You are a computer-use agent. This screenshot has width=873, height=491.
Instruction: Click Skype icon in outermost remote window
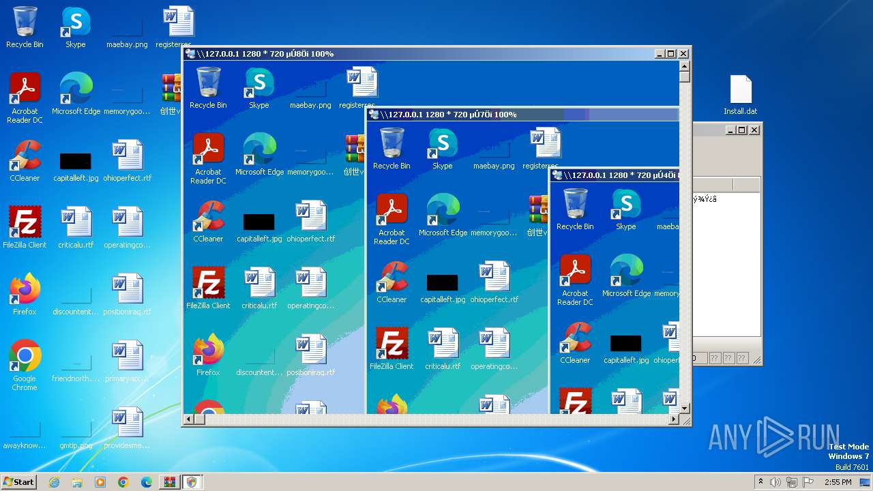click(259, 88)
